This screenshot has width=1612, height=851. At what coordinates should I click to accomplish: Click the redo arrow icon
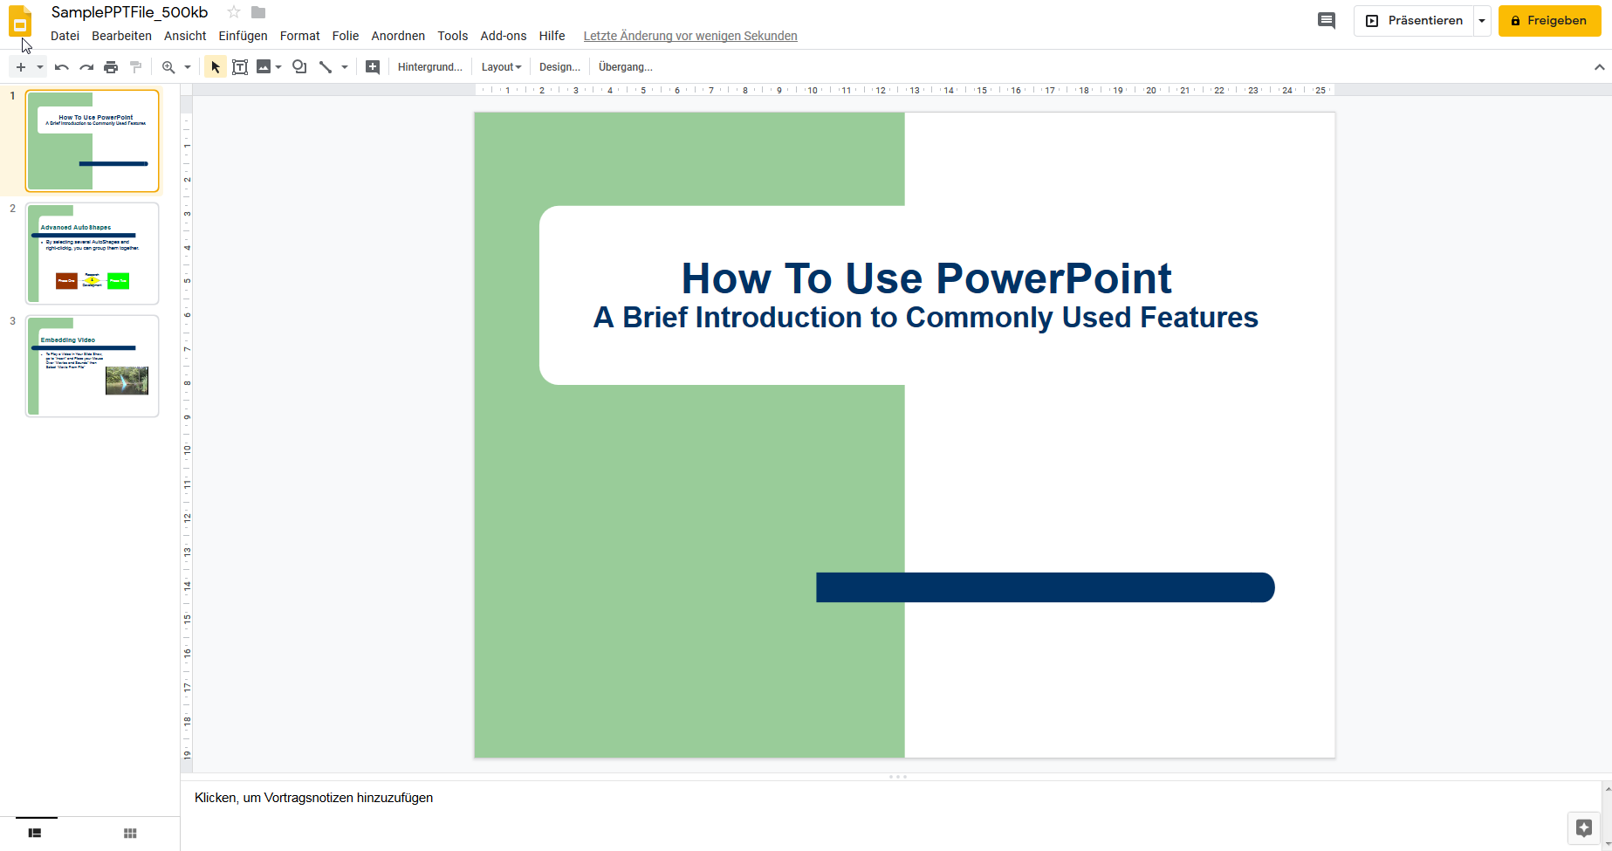86,67
